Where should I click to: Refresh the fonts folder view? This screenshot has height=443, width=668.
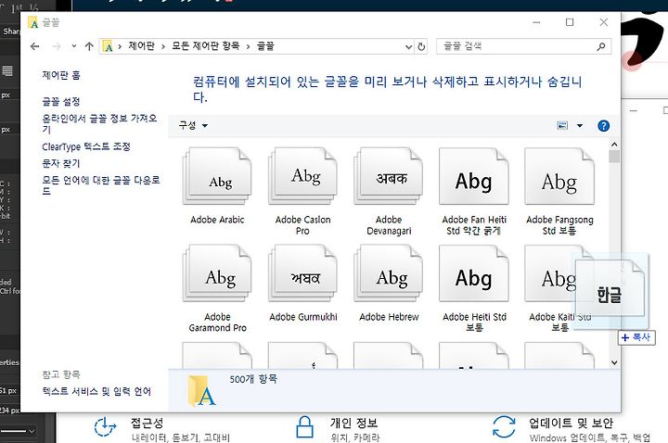click(421, 46)
